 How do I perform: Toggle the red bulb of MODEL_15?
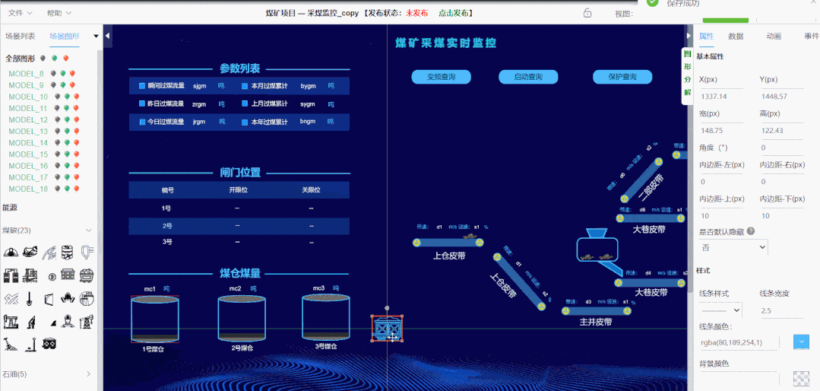[x=76, y=154]
